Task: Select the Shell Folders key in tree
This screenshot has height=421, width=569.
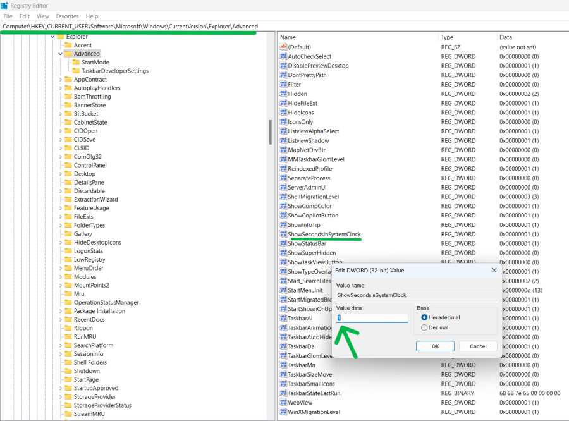Action: pyautogui.click(x=90, y=362)
